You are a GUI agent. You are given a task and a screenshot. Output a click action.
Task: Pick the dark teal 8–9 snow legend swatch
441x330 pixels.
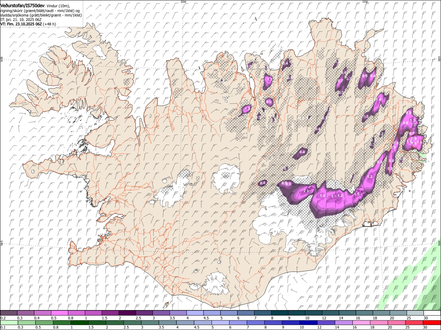click(x=279, y=313)
